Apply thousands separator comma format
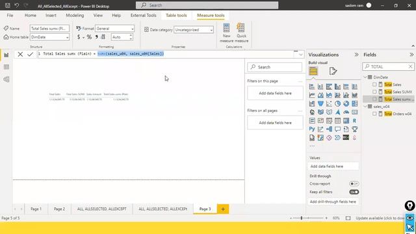 point(96,37)
